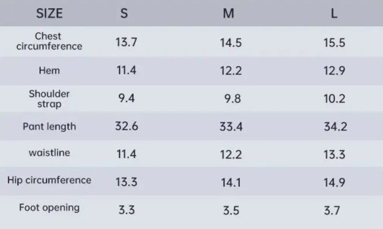
Task: Click hem value 12.9 for size L
Action: (x=335, y=71)
